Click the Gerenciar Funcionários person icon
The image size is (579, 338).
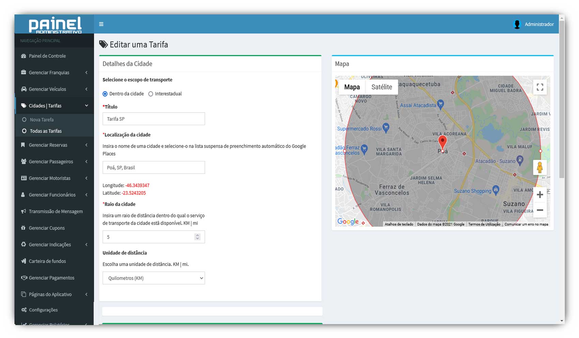[x=23, y=195]
